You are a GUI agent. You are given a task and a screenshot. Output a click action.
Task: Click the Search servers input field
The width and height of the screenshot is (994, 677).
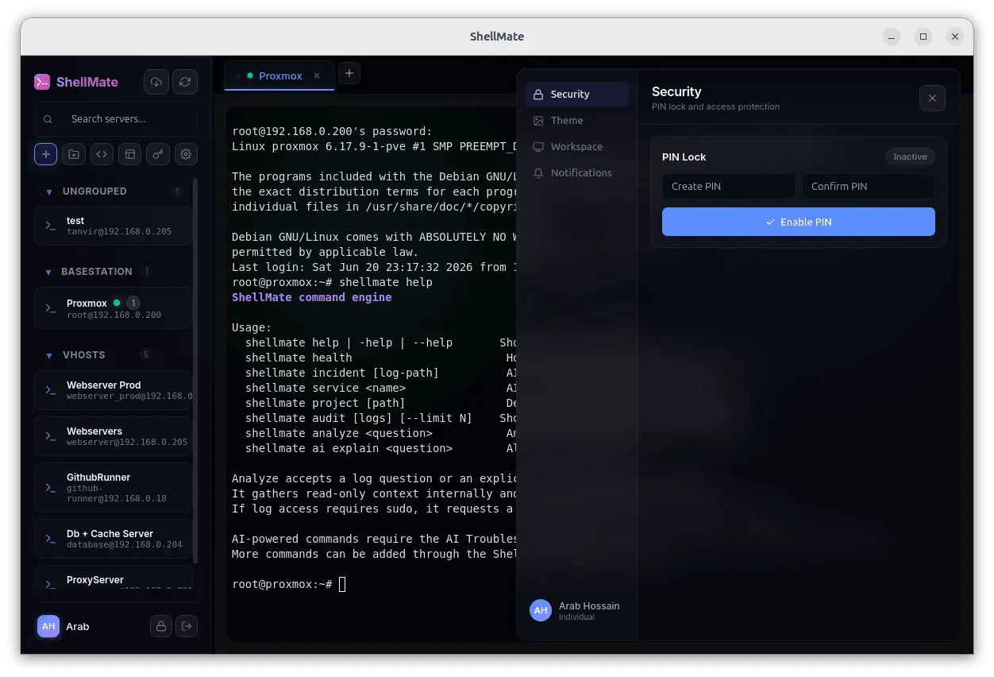[116, 119]
